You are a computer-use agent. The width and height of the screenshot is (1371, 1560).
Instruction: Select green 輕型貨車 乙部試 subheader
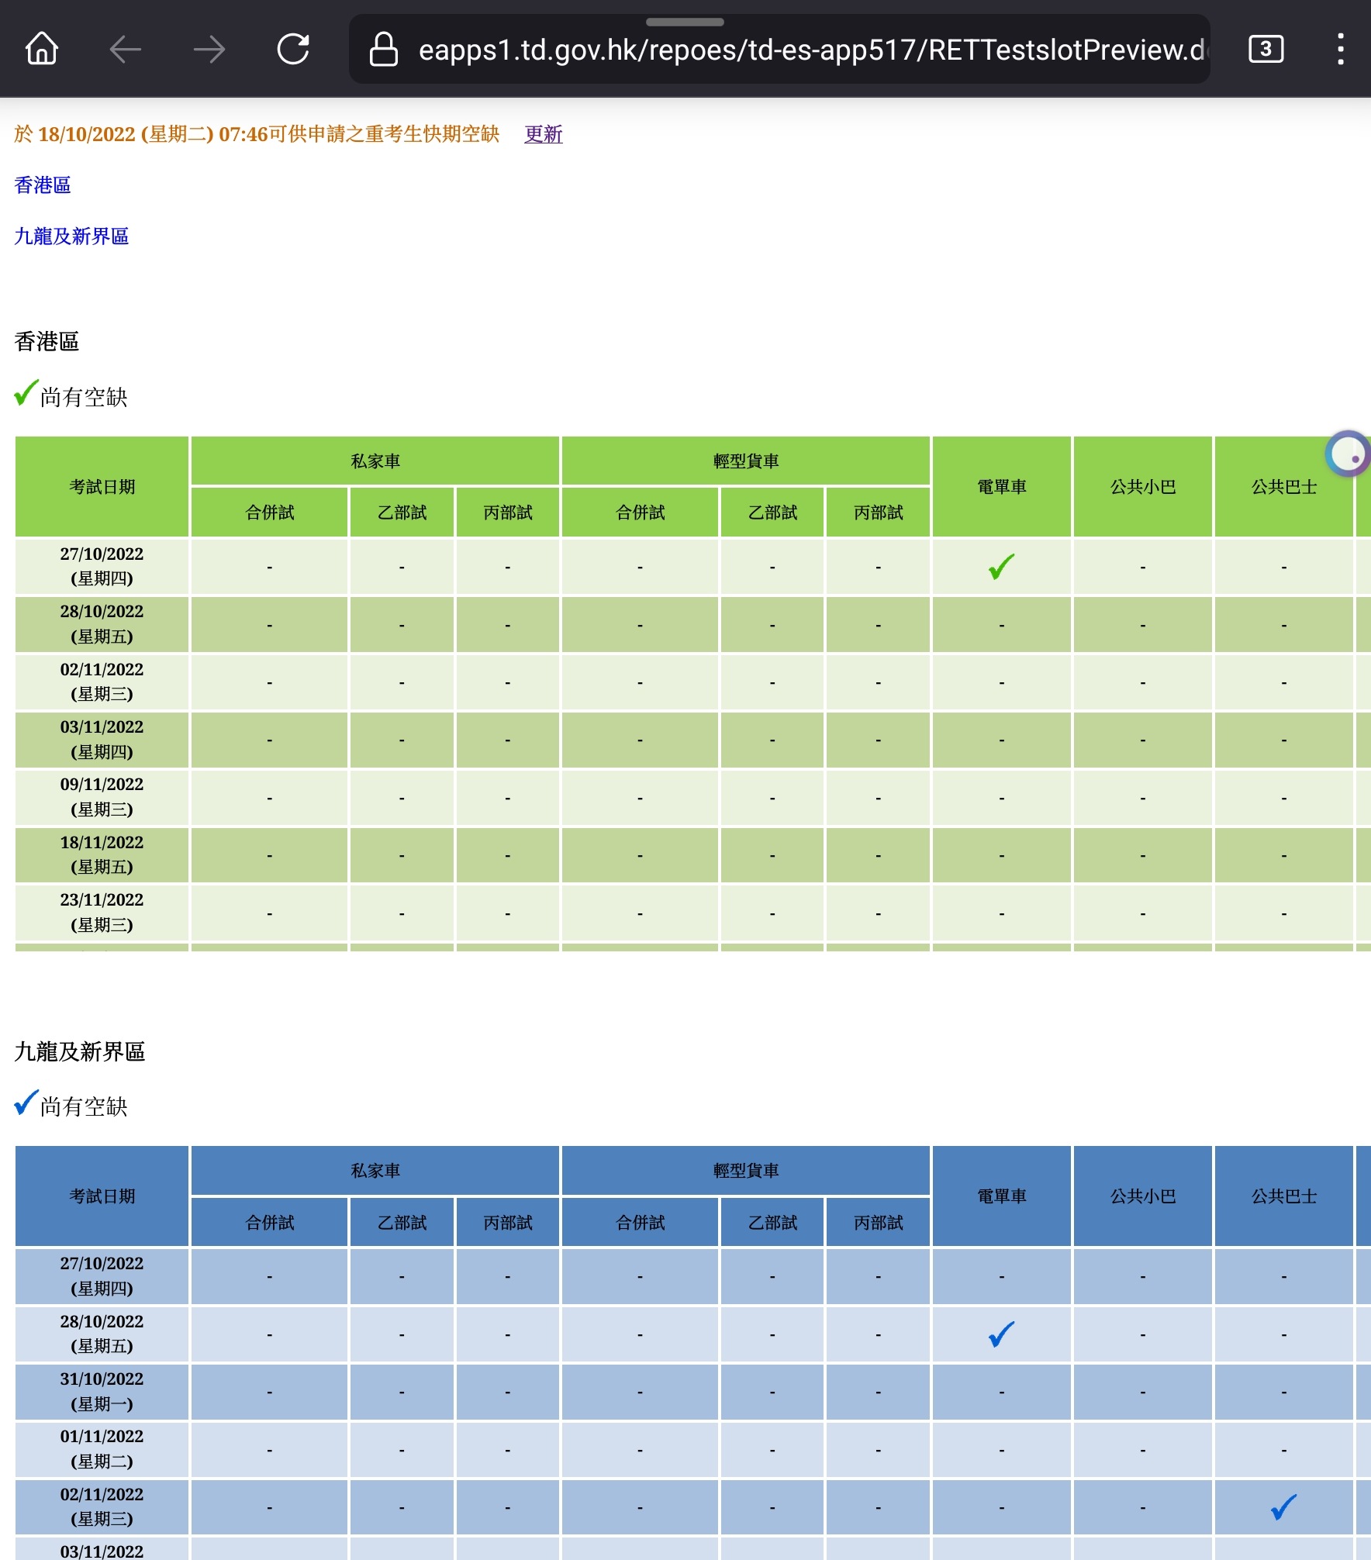772,513
